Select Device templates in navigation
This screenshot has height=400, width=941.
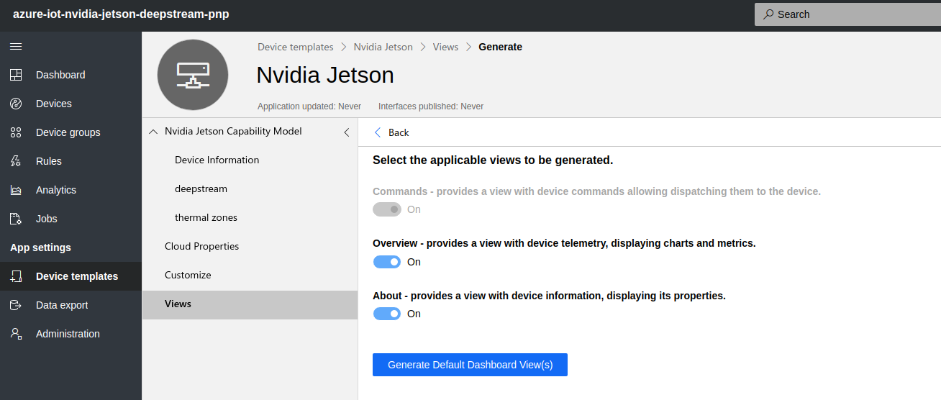[x=71, y=276]
